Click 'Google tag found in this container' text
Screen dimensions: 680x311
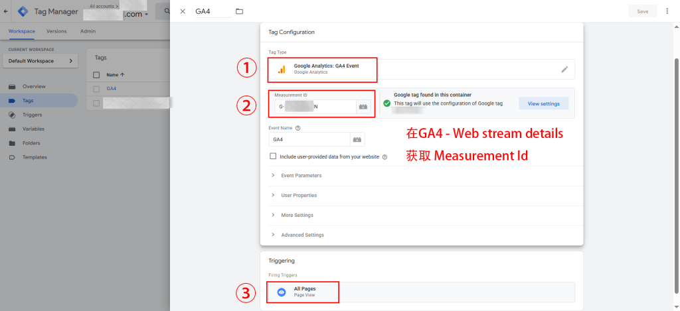(x=432, y=94)
